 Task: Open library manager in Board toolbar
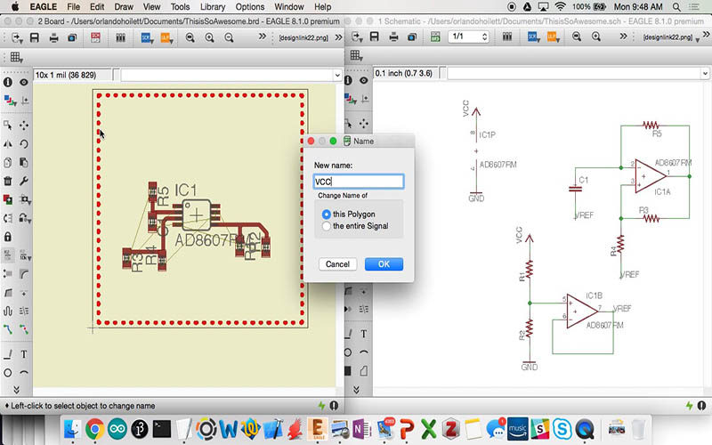click(x=120, y=37)
